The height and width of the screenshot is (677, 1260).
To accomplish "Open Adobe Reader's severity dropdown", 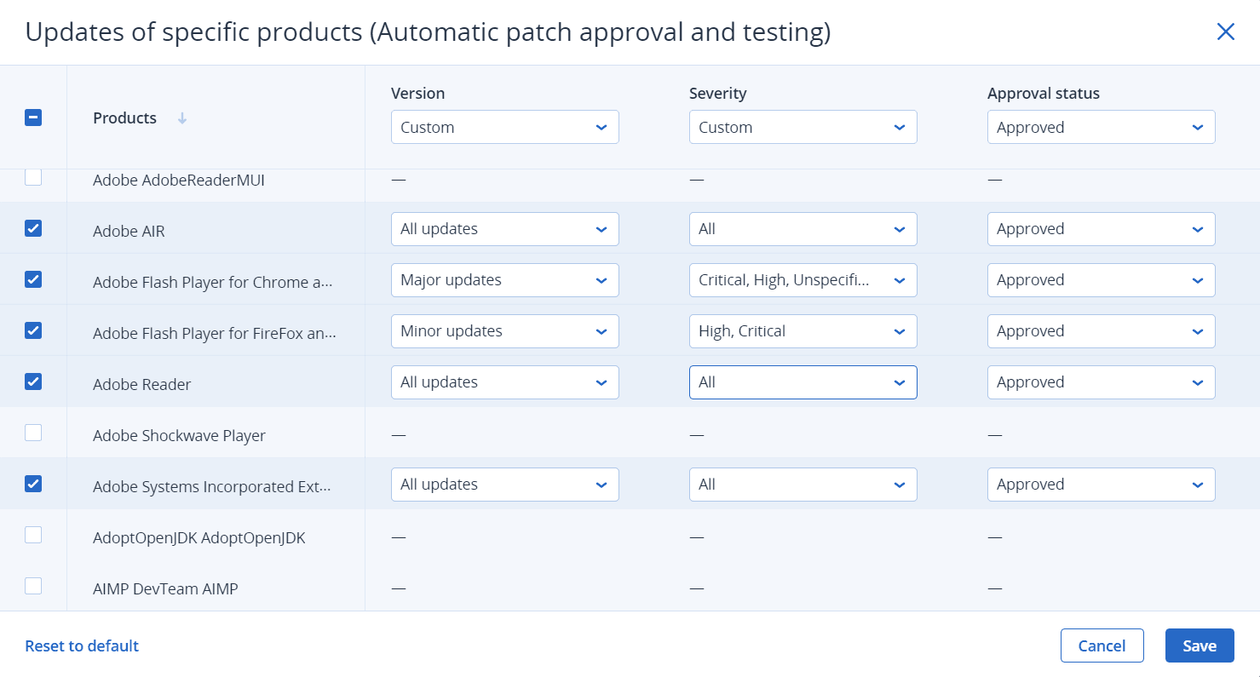I will pos(803,382).
